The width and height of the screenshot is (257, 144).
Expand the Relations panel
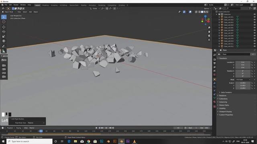tap(222, 96)
